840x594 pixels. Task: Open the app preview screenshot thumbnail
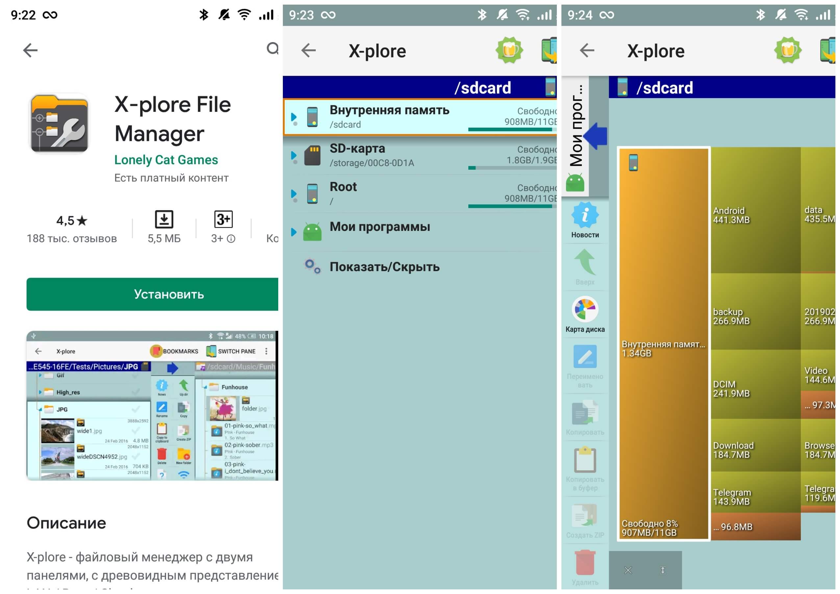coord(153,406)
